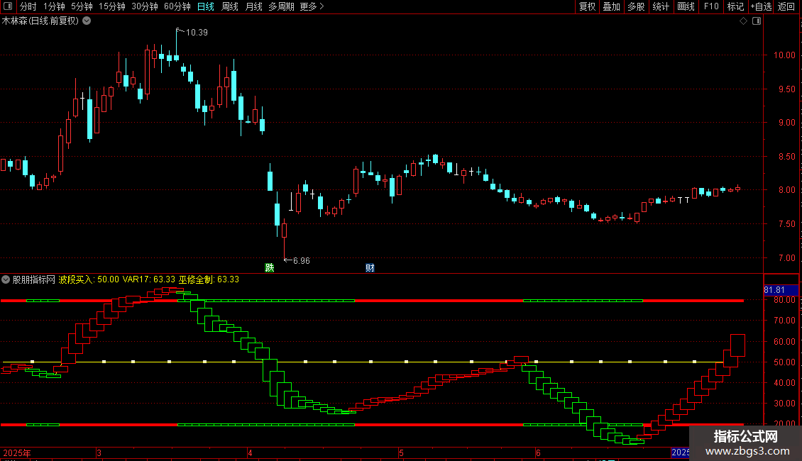Open the F10 company info
This screenshot has width=802, height=461.
point(711,6)
